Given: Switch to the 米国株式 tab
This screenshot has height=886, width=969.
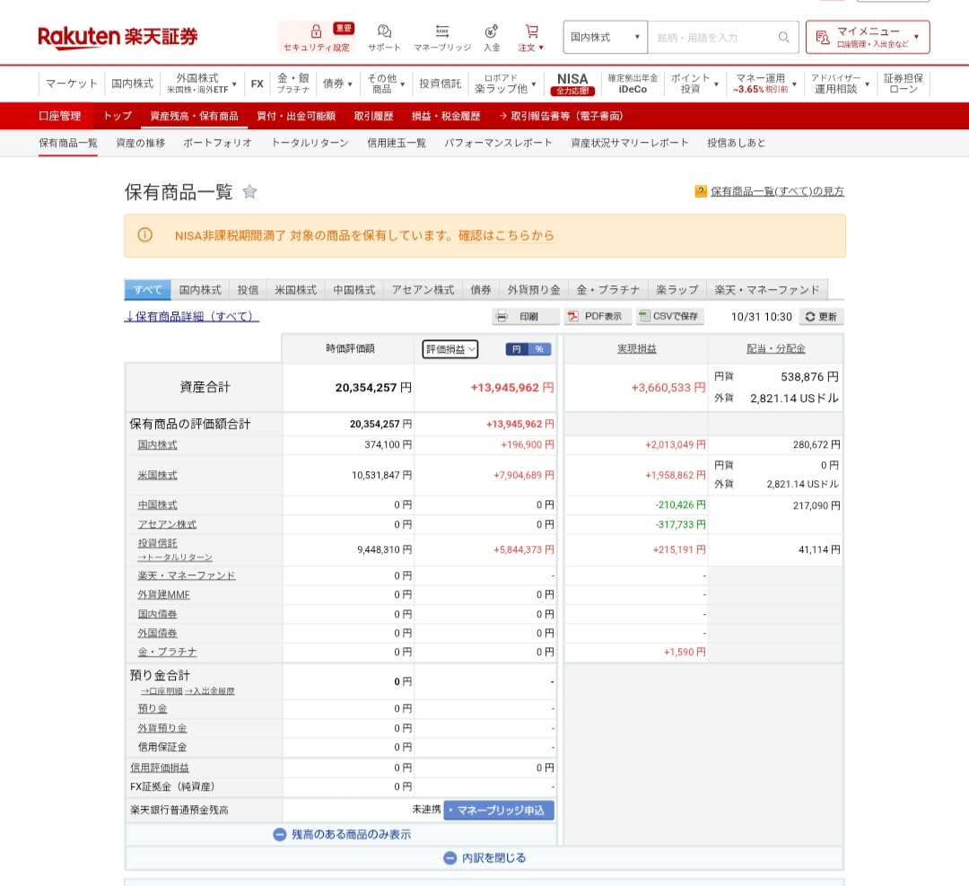Looking at the screenshot, I should 295,289.
